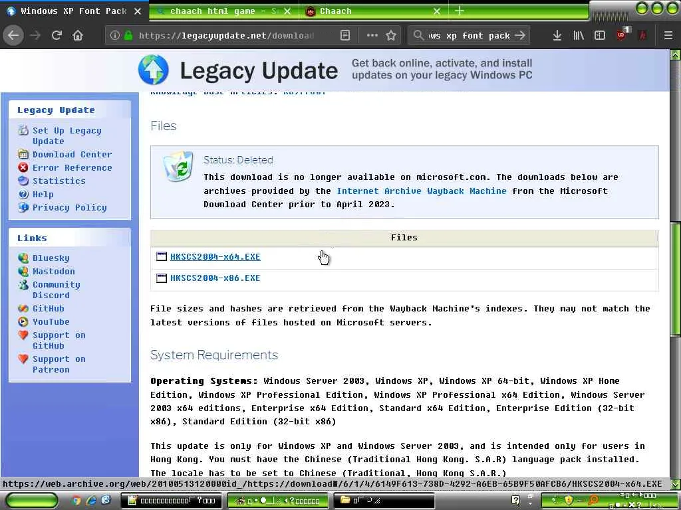The height and width of the screenshot is (510, 681).
Task: Reload the current page
Action: [x=57, y=35]
